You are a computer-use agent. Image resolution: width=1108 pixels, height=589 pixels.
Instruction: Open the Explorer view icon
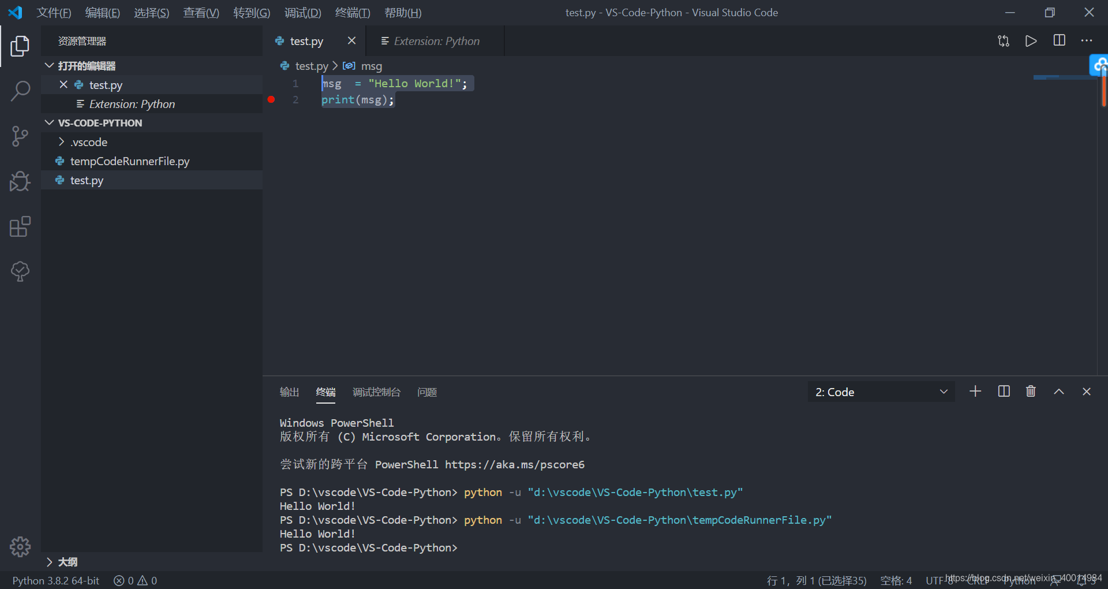click(20, 46)
